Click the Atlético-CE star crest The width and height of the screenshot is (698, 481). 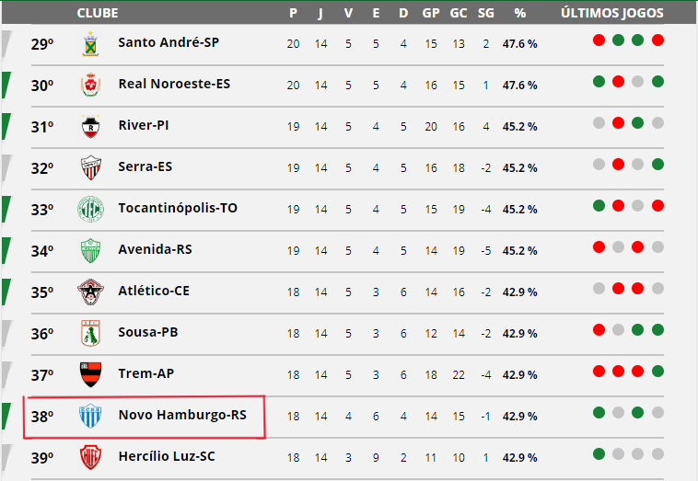91,292
